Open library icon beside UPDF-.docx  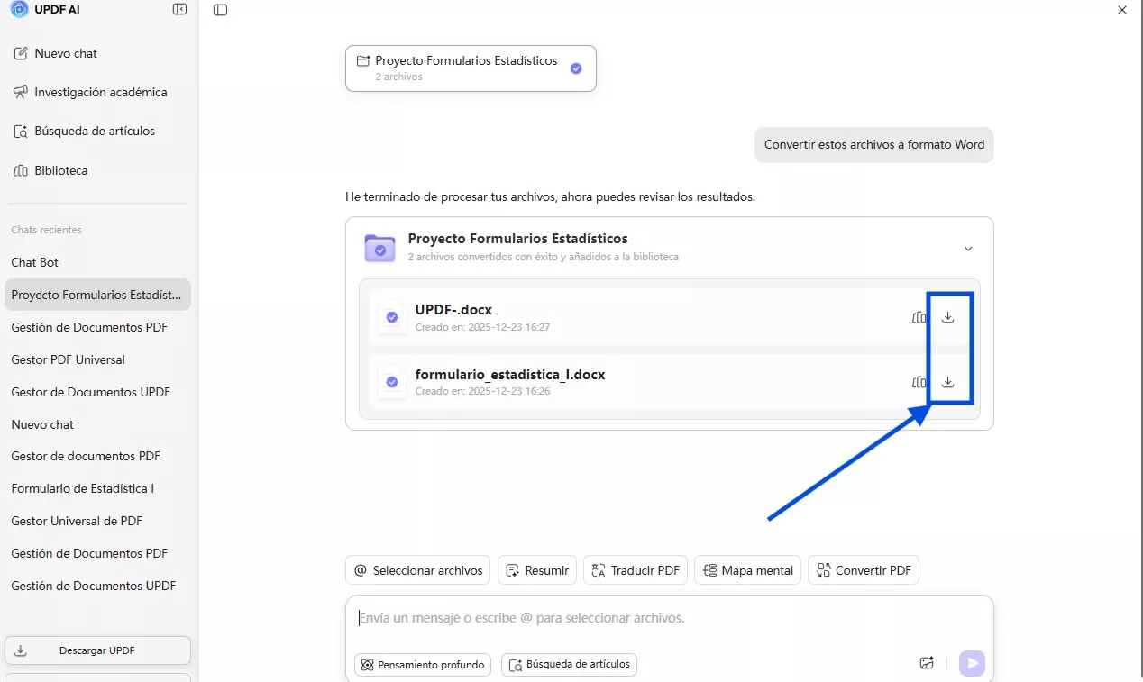[x=919, y=317]
